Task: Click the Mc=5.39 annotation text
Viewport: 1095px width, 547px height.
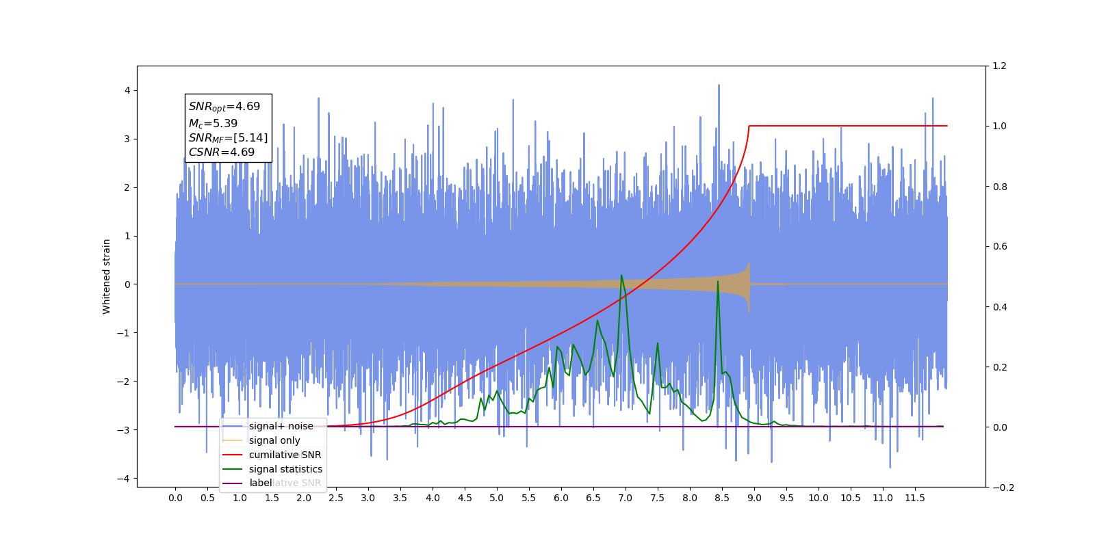Action: click(x=213, y=123)
